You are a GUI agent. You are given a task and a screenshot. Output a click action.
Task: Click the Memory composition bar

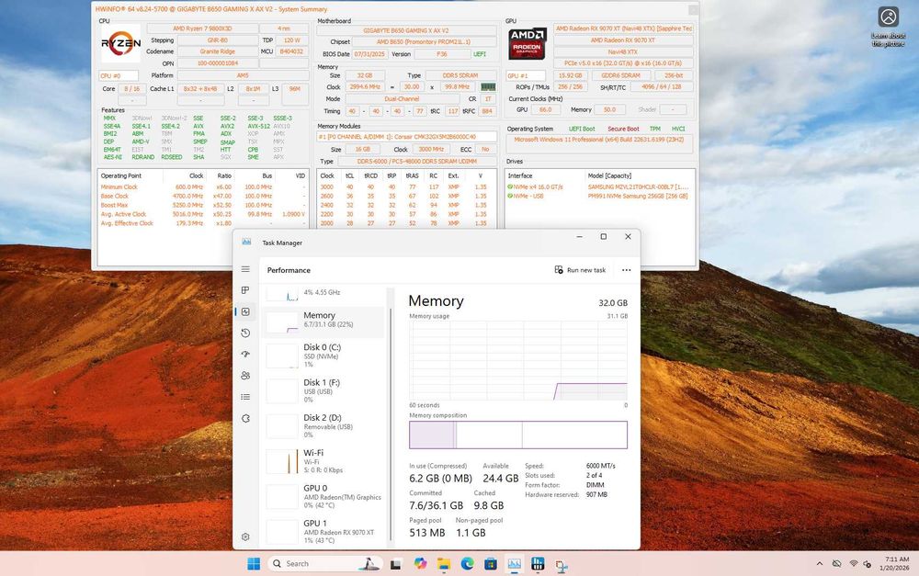(518, 435)
